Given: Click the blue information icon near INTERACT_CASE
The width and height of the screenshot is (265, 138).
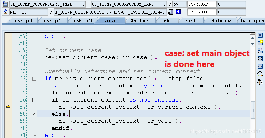Looking at the screenshot, I should 178,12.
